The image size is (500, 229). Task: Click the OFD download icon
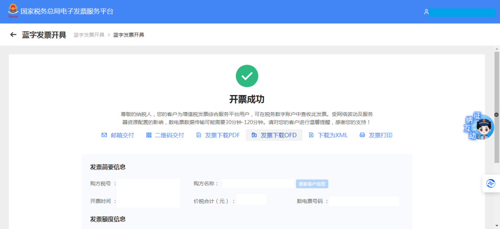pos(254,135)
